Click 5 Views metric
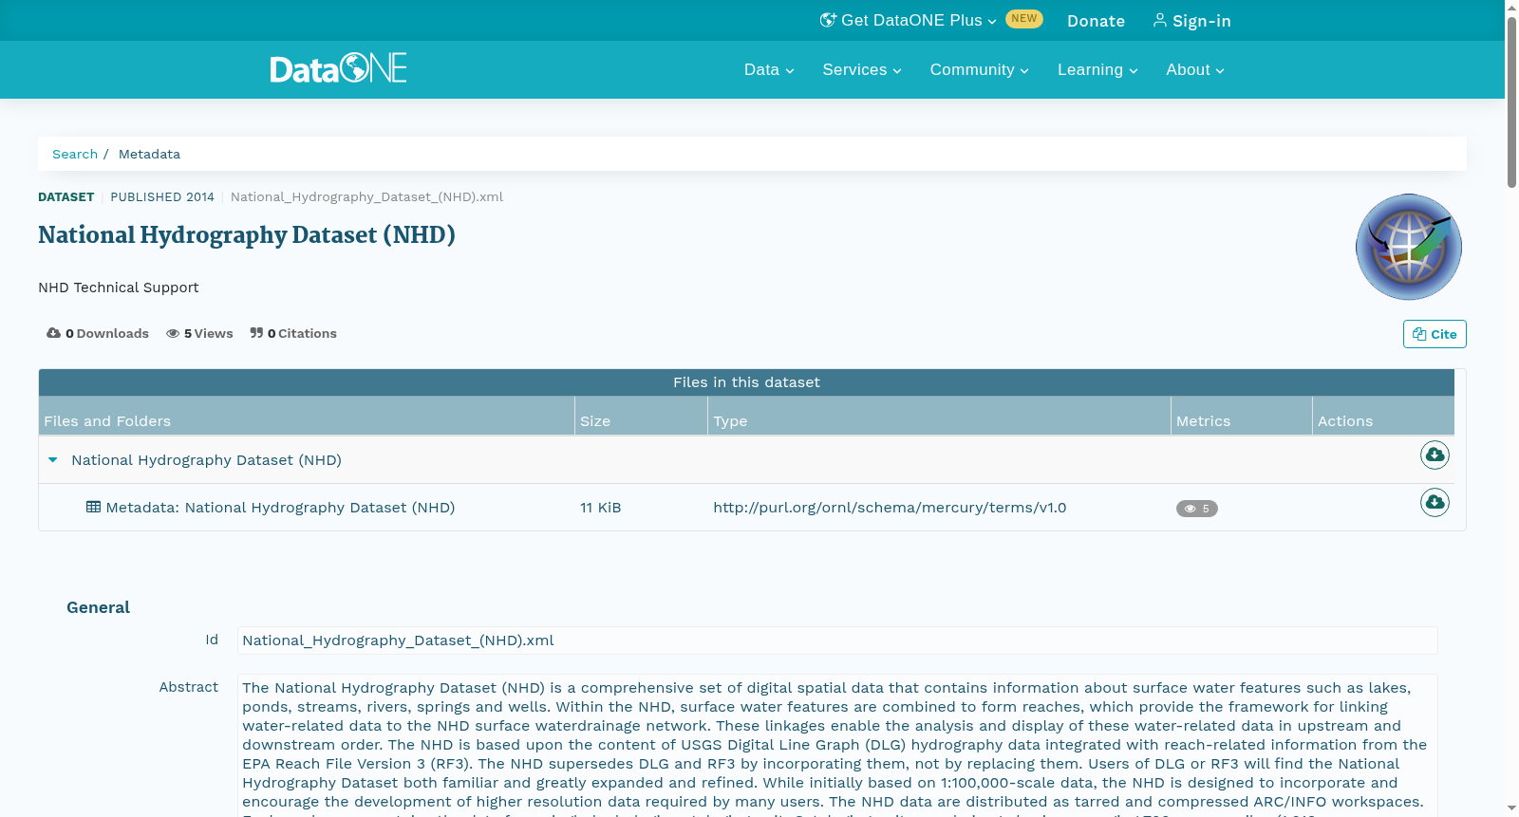The height and width of the screenshot is (817, 1519). tap(199, 333)
